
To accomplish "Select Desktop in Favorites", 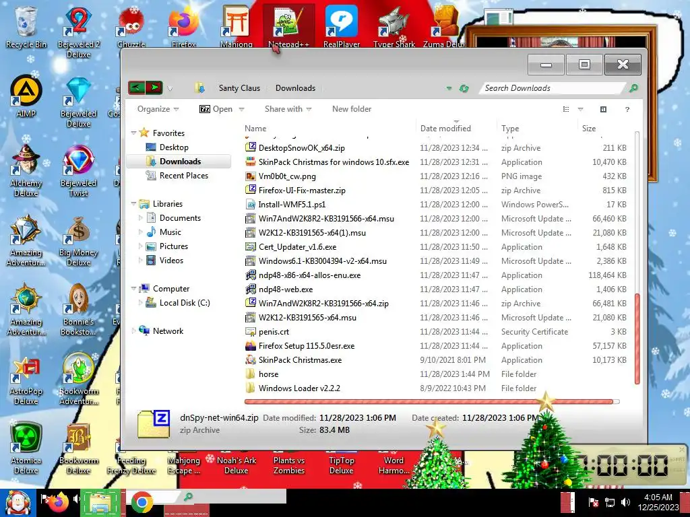I will pos(174,147).
